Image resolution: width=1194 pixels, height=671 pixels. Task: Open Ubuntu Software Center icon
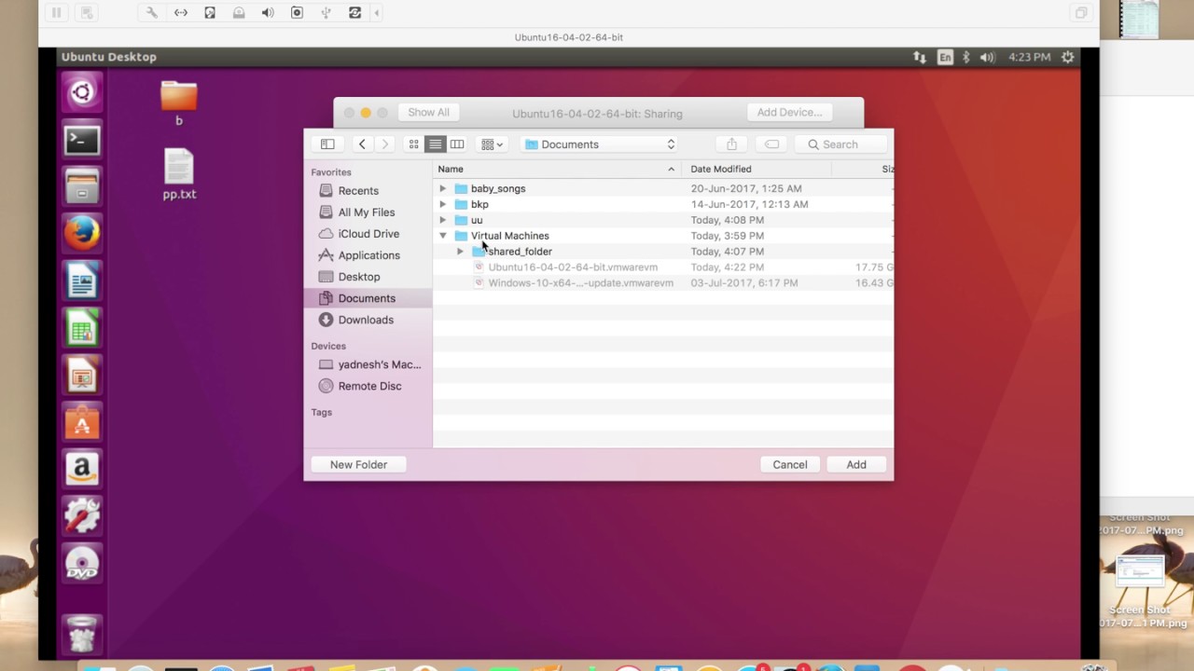point(82,422)
